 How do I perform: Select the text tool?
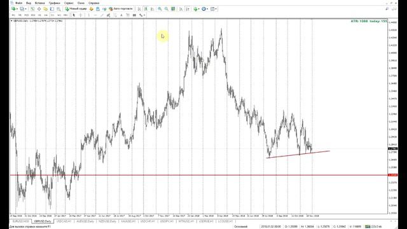121,15
